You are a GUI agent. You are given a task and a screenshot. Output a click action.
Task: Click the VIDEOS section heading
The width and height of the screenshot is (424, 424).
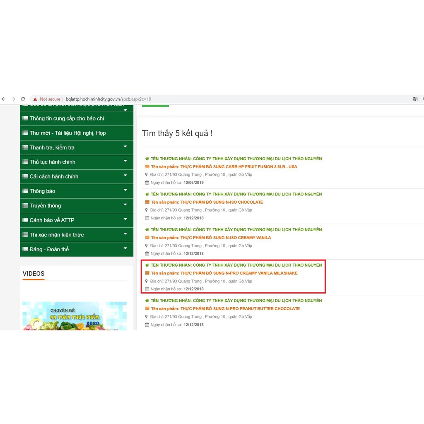[x=34, y=274]
